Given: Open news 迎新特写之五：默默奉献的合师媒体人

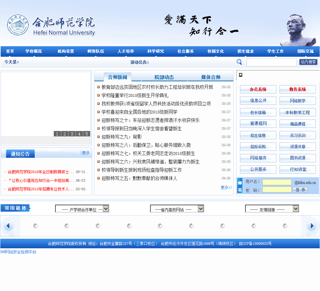Looking at the screenshot, I should [139, 178].
